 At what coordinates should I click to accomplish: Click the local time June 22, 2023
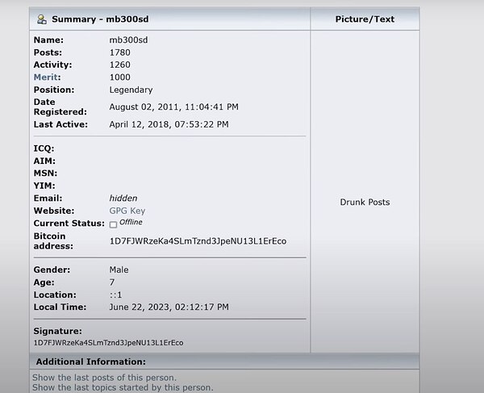(x=169, y=307)
